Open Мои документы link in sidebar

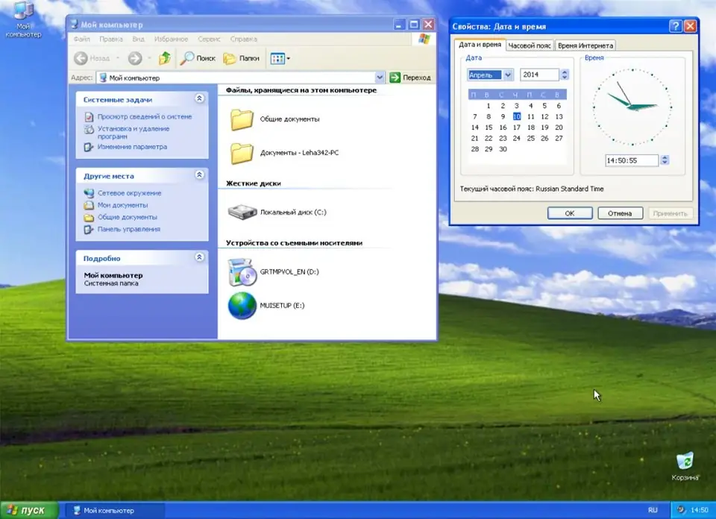click(122, 205)
